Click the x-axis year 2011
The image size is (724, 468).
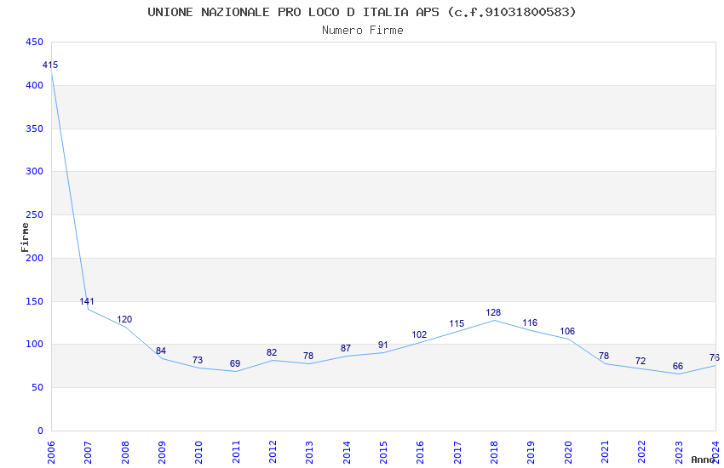236,453
